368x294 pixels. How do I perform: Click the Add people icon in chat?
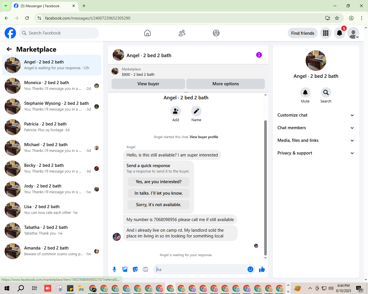pos(176,111)
